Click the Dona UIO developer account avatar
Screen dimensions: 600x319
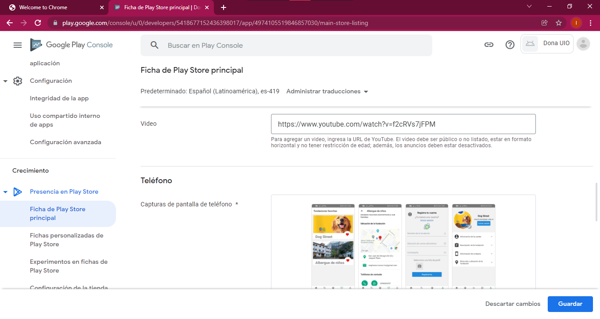click(546, 44)
